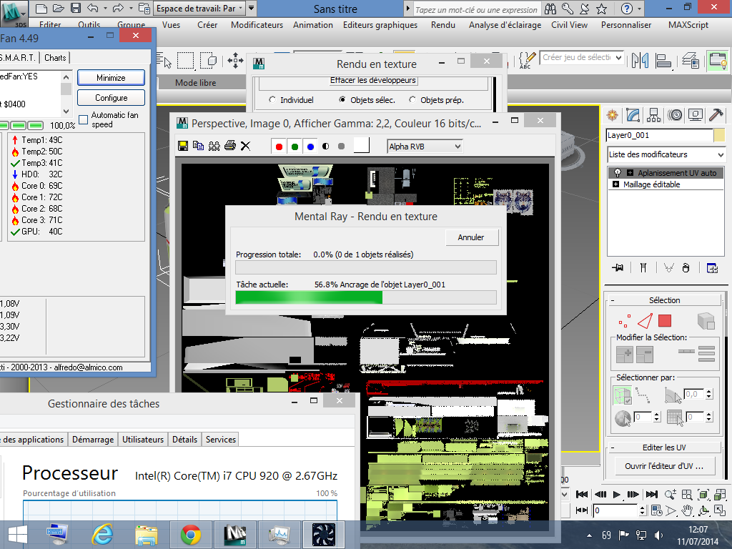Click Ouvrir l'éditeur d'UV button

(664, 466)
